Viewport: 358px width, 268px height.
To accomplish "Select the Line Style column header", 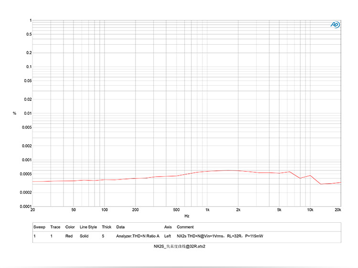I will click(88, 227).
